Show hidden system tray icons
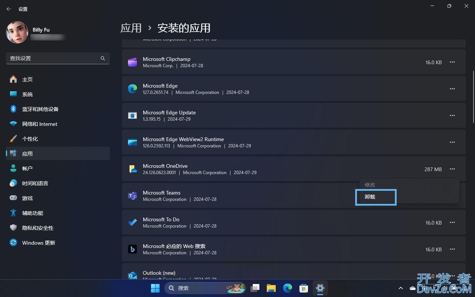 tap(401, 288)
